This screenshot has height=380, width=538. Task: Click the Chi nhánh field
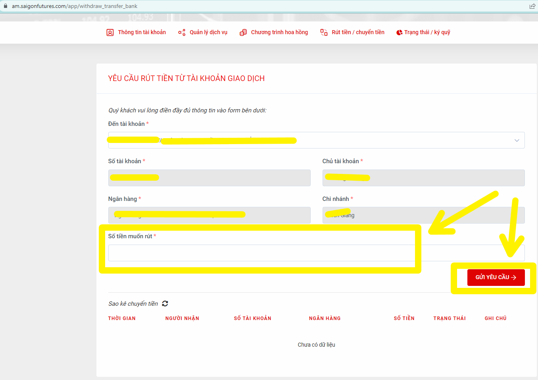tap(423, 215)
